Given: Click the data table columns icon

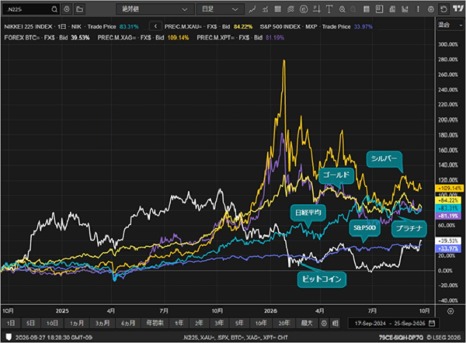Looking at the screenshot, I should (x=367, y=9).
